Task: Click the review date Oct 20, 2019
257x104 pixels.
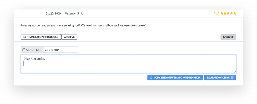Action: [x=53, y=13]
